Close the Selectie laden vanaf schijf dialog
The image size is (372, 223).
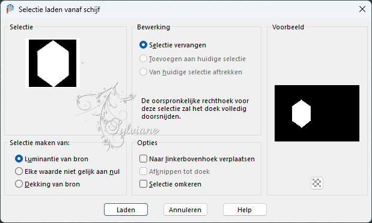(x=362, y=9)
